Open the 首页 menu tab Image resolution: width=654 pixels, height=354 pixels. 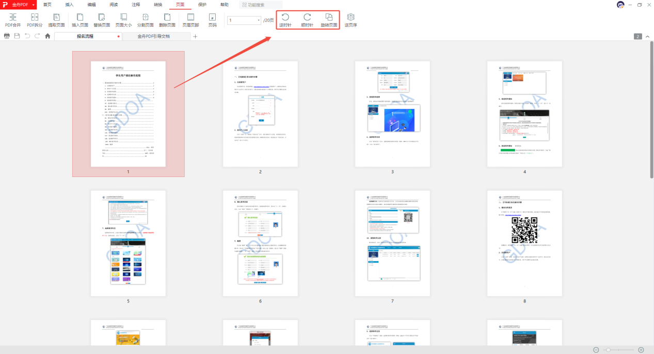pyautogui.click(x=47, y=4)
